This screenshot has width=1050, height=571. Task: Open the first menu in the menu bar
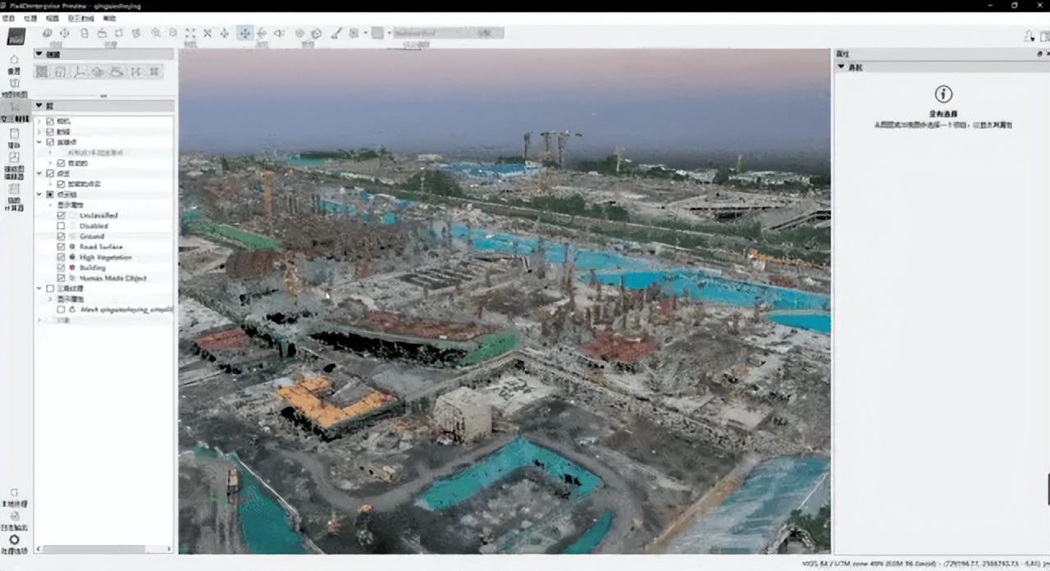8,17
